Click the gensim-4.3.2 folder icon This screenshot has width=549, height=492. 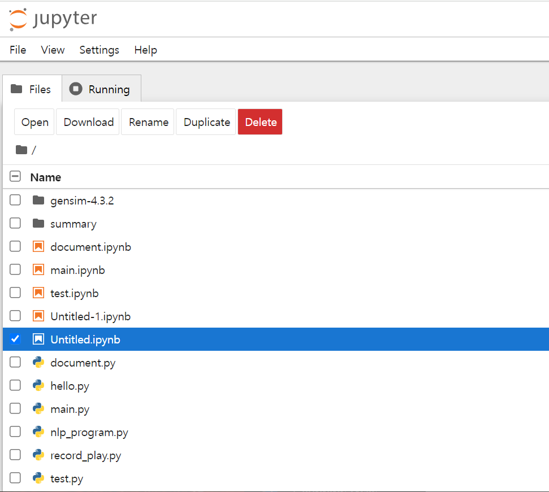38,201
